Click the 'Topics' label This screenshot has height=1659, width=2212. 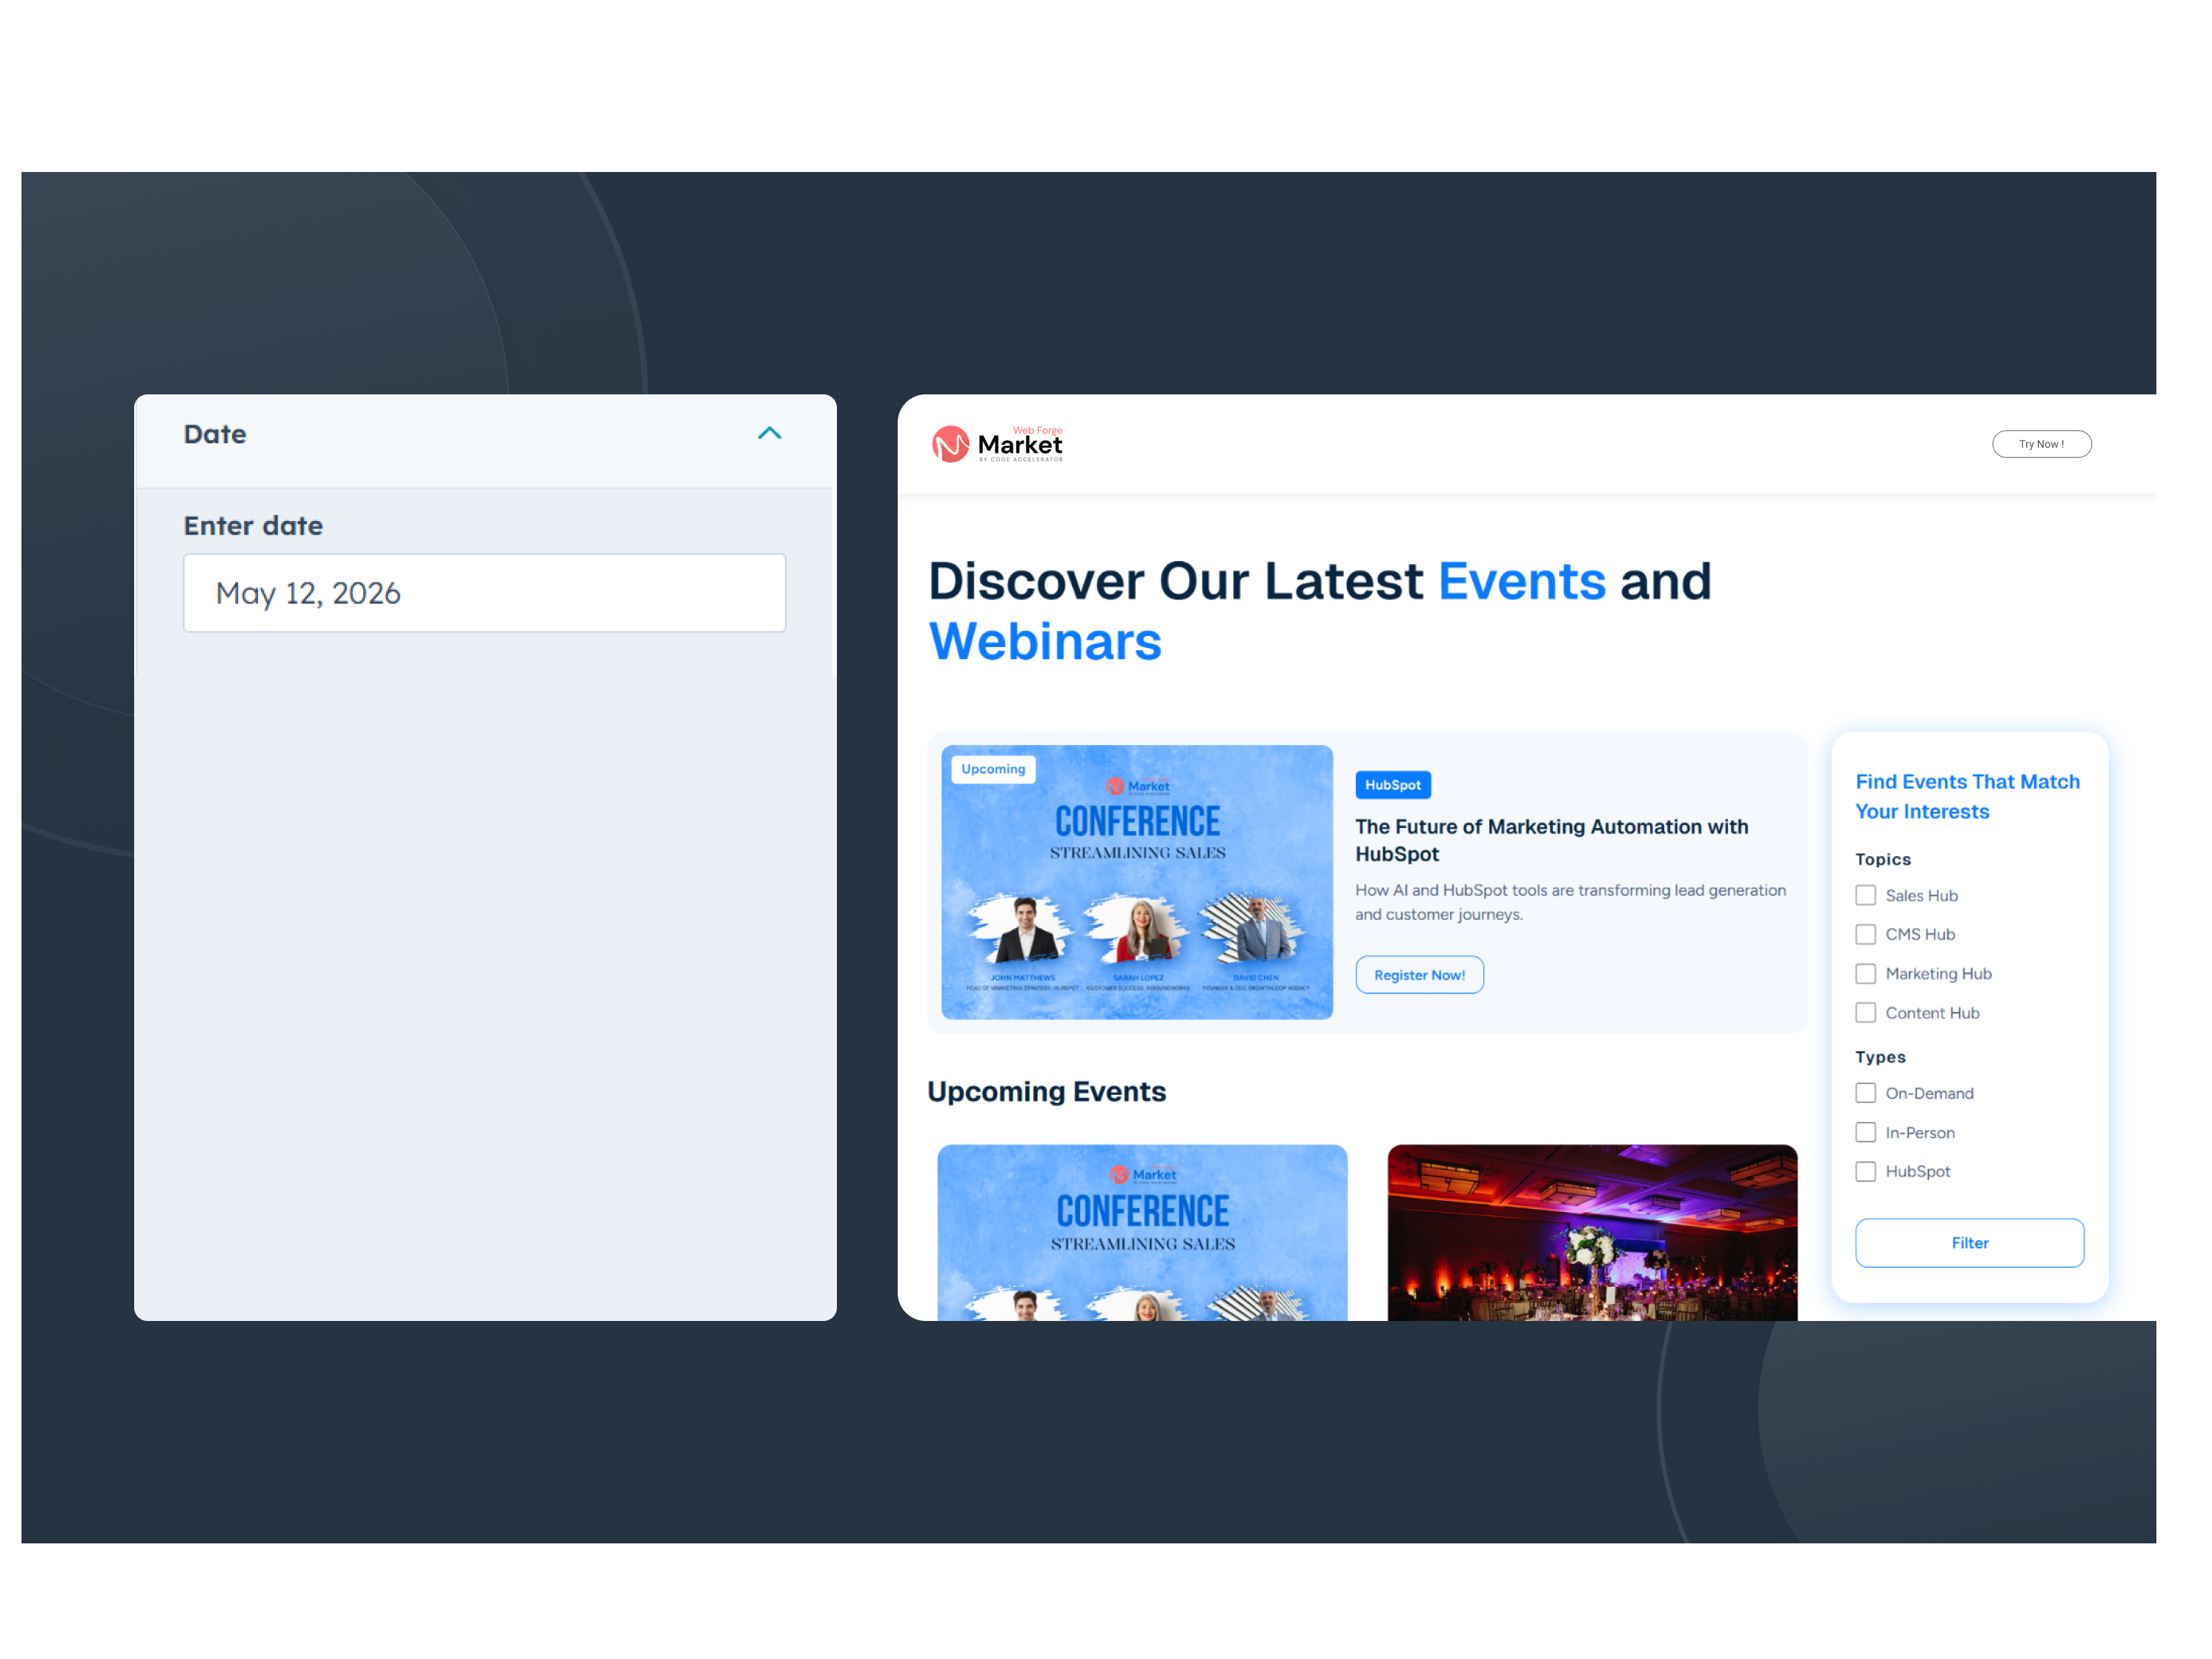click(1883, 859)
